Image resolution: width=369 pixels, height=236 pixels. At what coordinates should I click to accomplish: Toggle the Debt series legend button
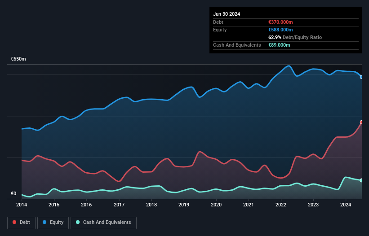(22, 223)
